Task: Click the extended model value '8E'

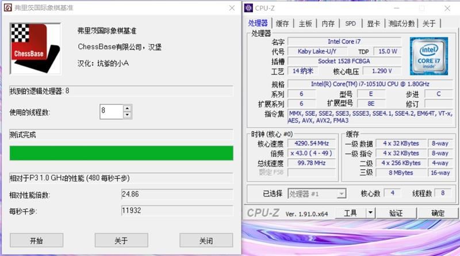Action: 371,104
